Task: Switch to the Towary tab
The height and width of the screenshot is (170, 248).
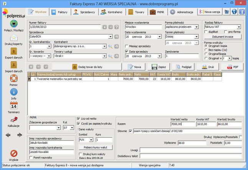Action: [137, 12]
